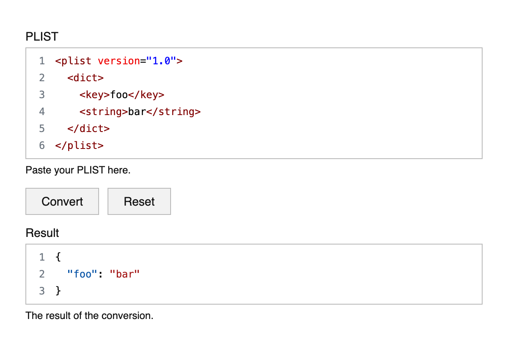Viewport: 508px width, 352px height.
Task: Click the closing brace in Result
Action: pos(58,291)
